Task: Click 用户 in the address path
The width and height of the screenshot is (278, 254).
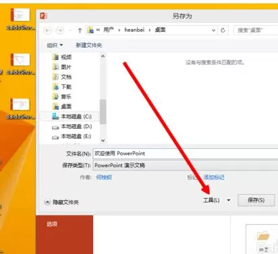Action: [108, 30]
